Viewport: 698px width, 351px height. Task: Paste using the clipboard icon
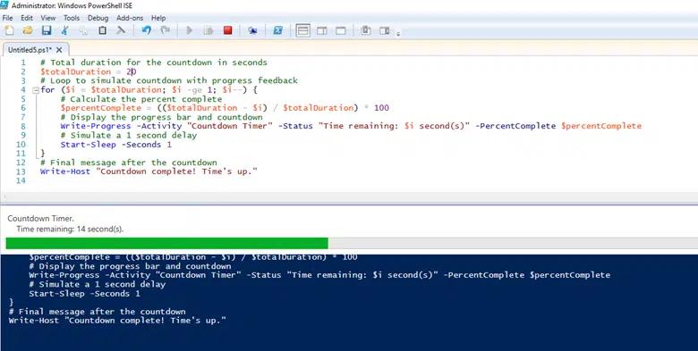click(102, 30)
